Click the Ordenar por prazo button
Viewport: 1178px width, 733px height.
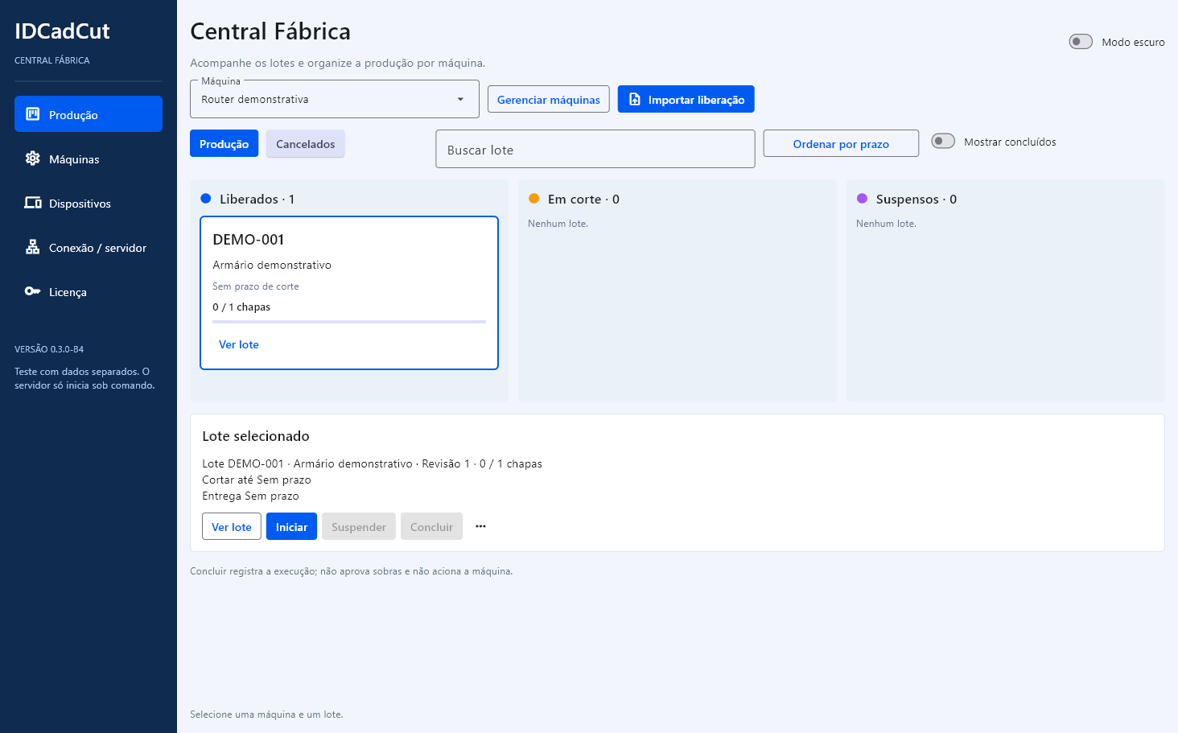tap(841, 143)
